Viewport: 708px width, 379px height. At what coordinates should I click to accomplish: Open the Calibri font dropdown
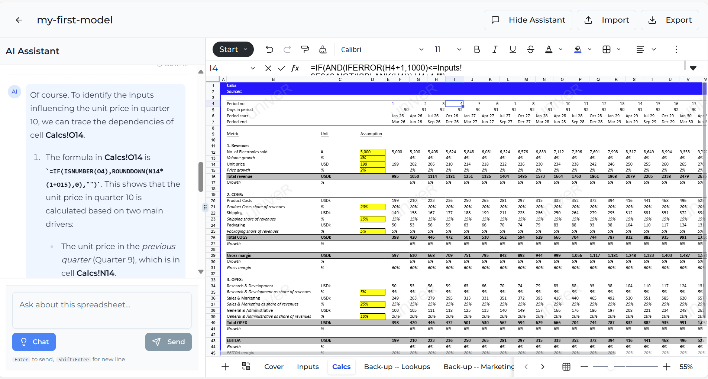[x=382, y=49]
